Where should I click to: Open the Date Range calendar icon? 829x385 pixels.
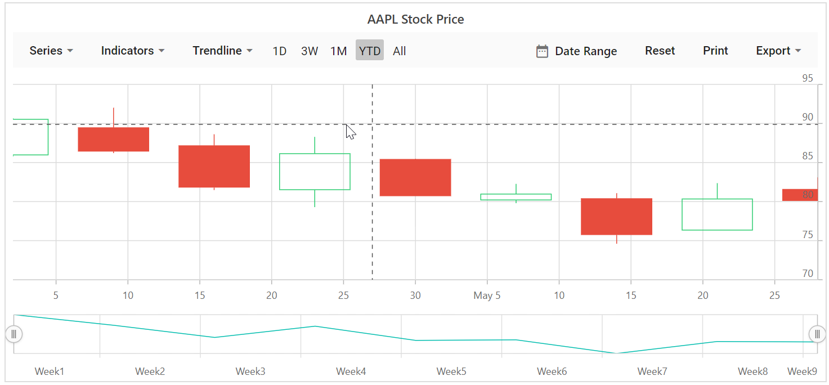[541, 51]
